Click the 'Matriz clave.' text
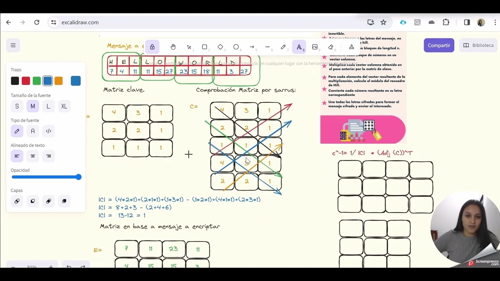 [124, 90]
